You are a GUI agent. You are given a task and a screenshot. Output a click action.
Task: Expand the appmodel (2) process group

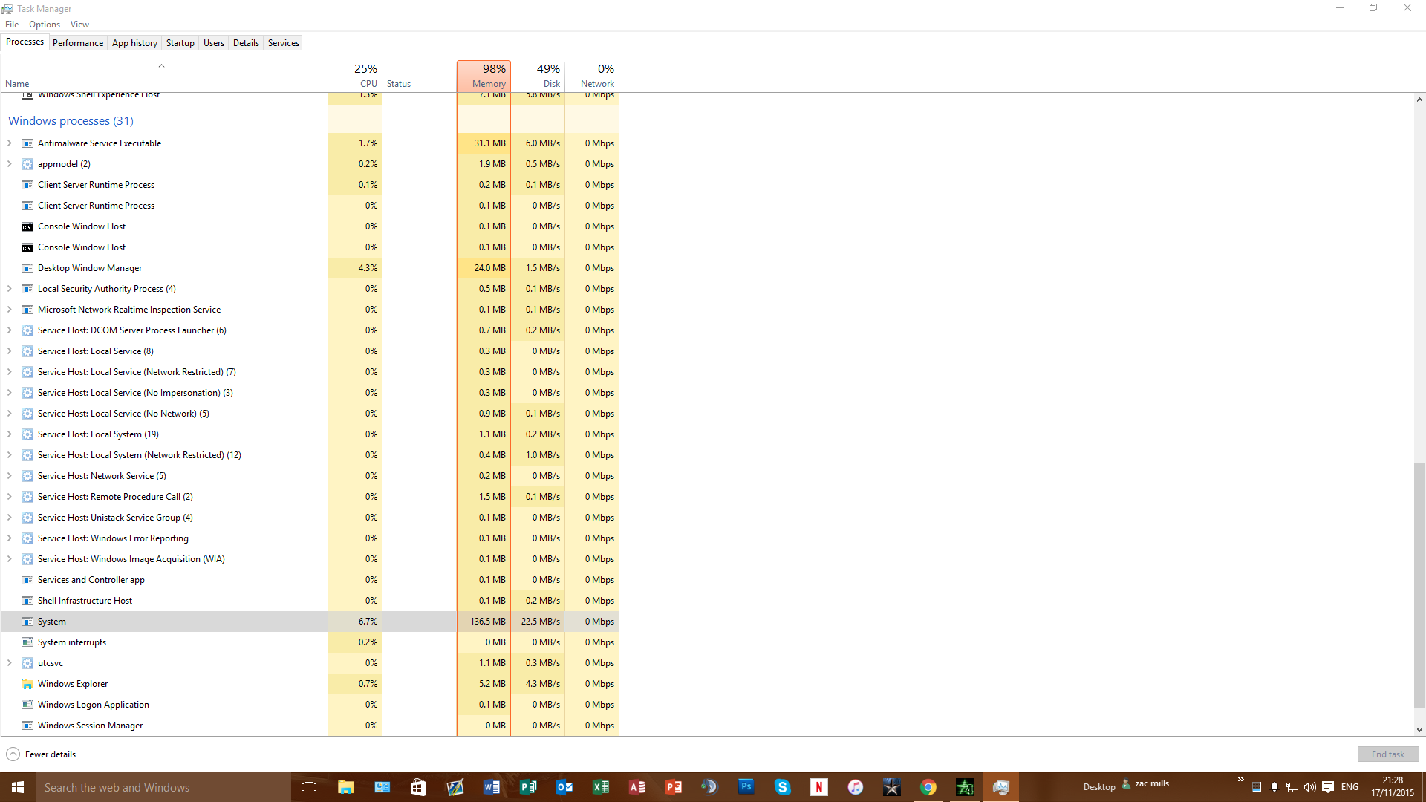click(x=9, y=164)
